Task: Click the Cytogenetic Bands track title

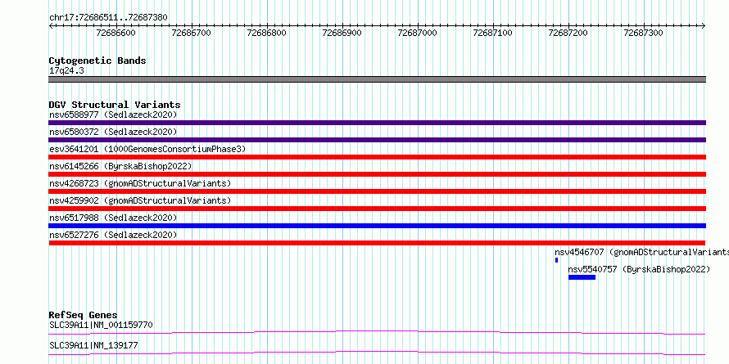Action: point(97,61)
